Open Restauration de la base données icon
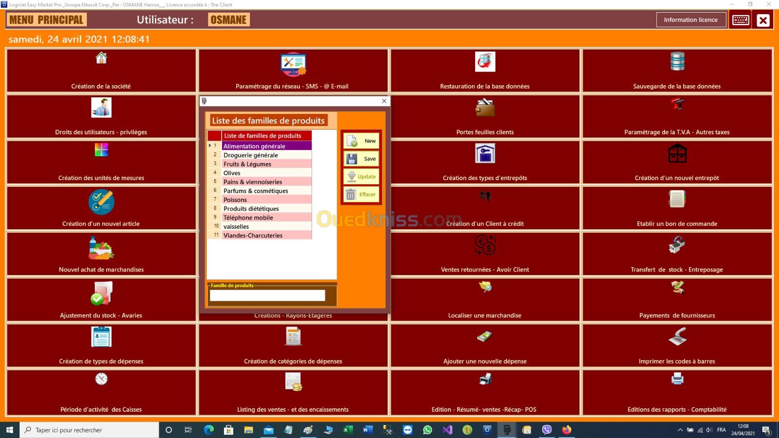 485,62
